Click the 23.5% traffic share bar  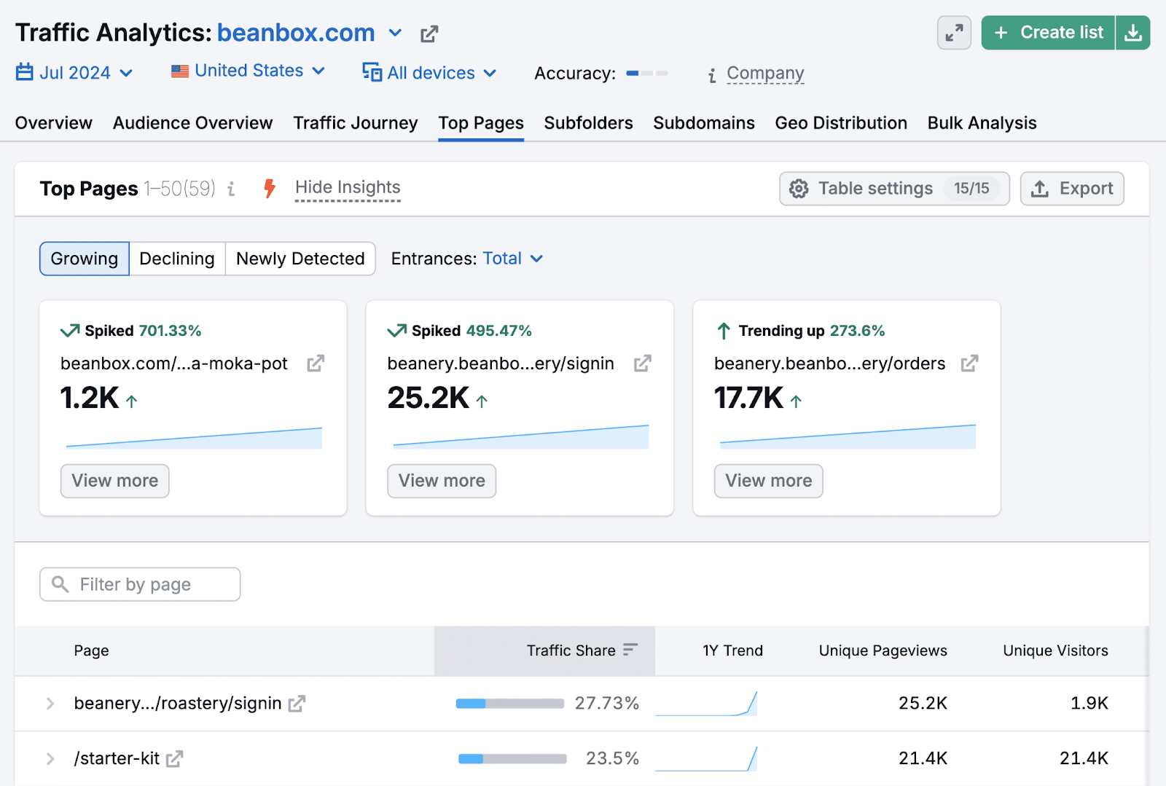point(512,759)
